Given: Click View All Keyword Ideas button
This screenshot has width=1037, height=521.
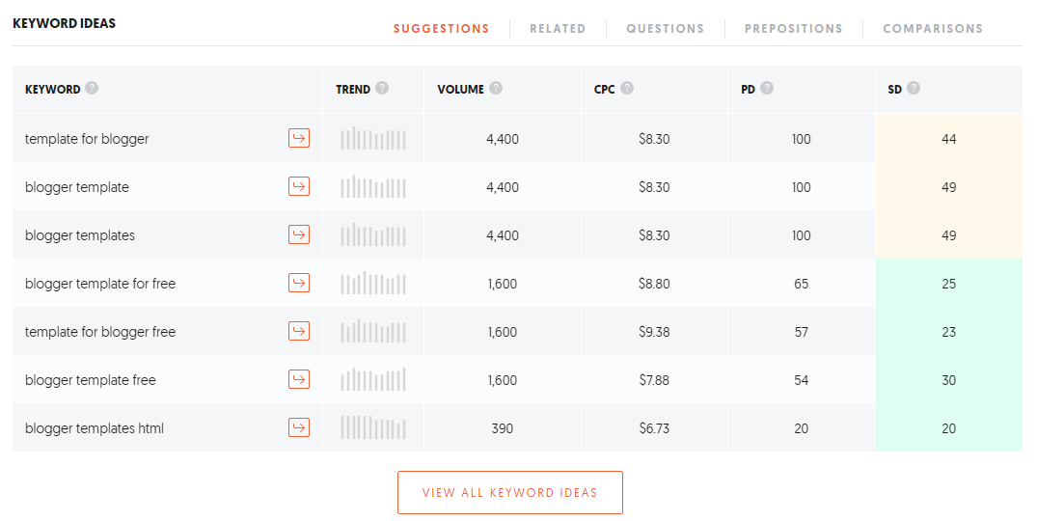Looking at the screenshot, I should tap(510, 493).
